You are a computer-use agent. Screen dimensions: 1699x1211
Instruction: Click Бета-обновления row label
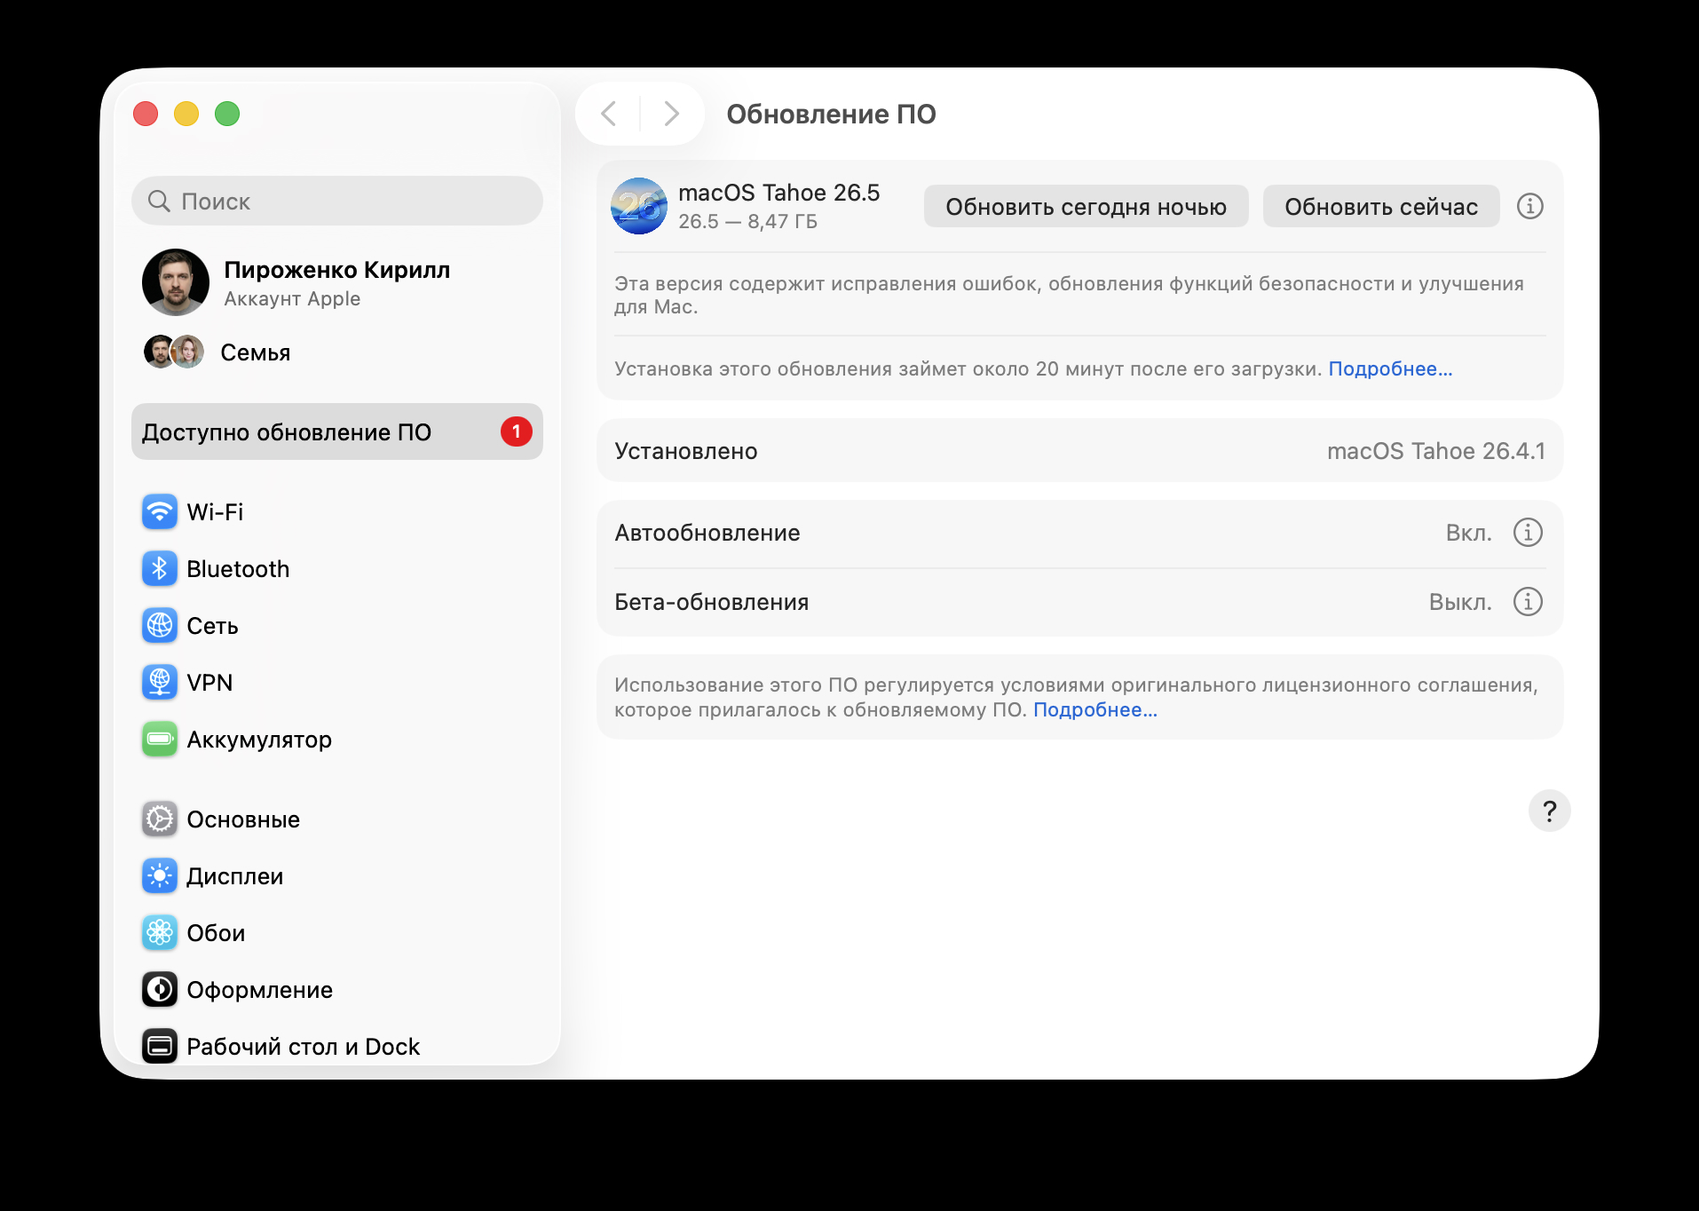pos(711,602)
